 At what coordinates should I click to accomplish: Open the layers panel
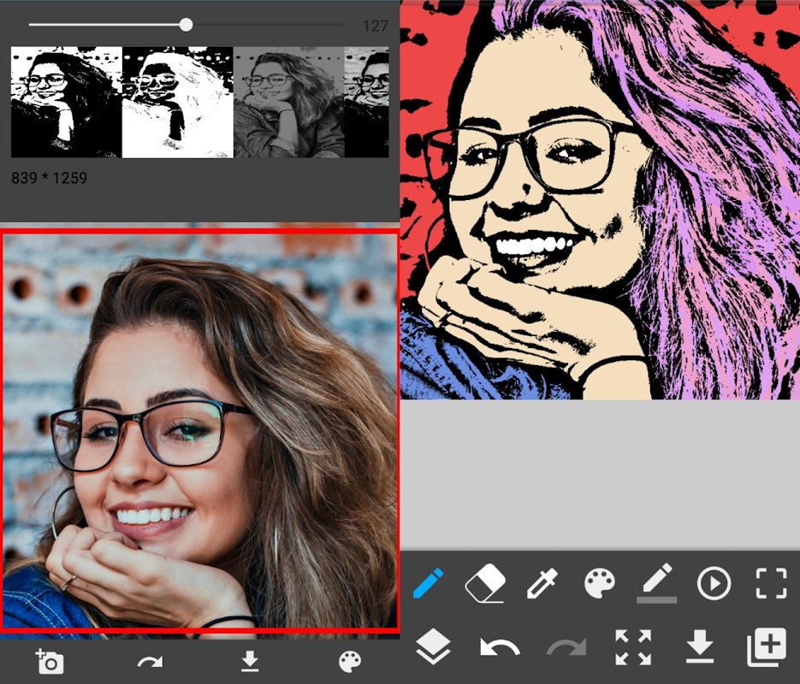(x=433, y=646)
